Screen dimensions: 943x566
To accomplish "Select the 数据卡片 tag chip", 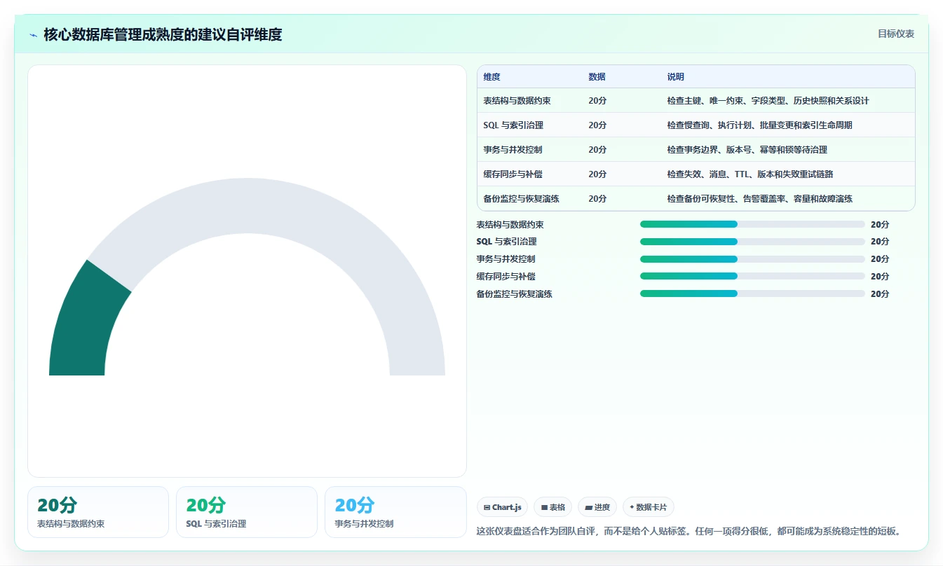I will [649, 507].
